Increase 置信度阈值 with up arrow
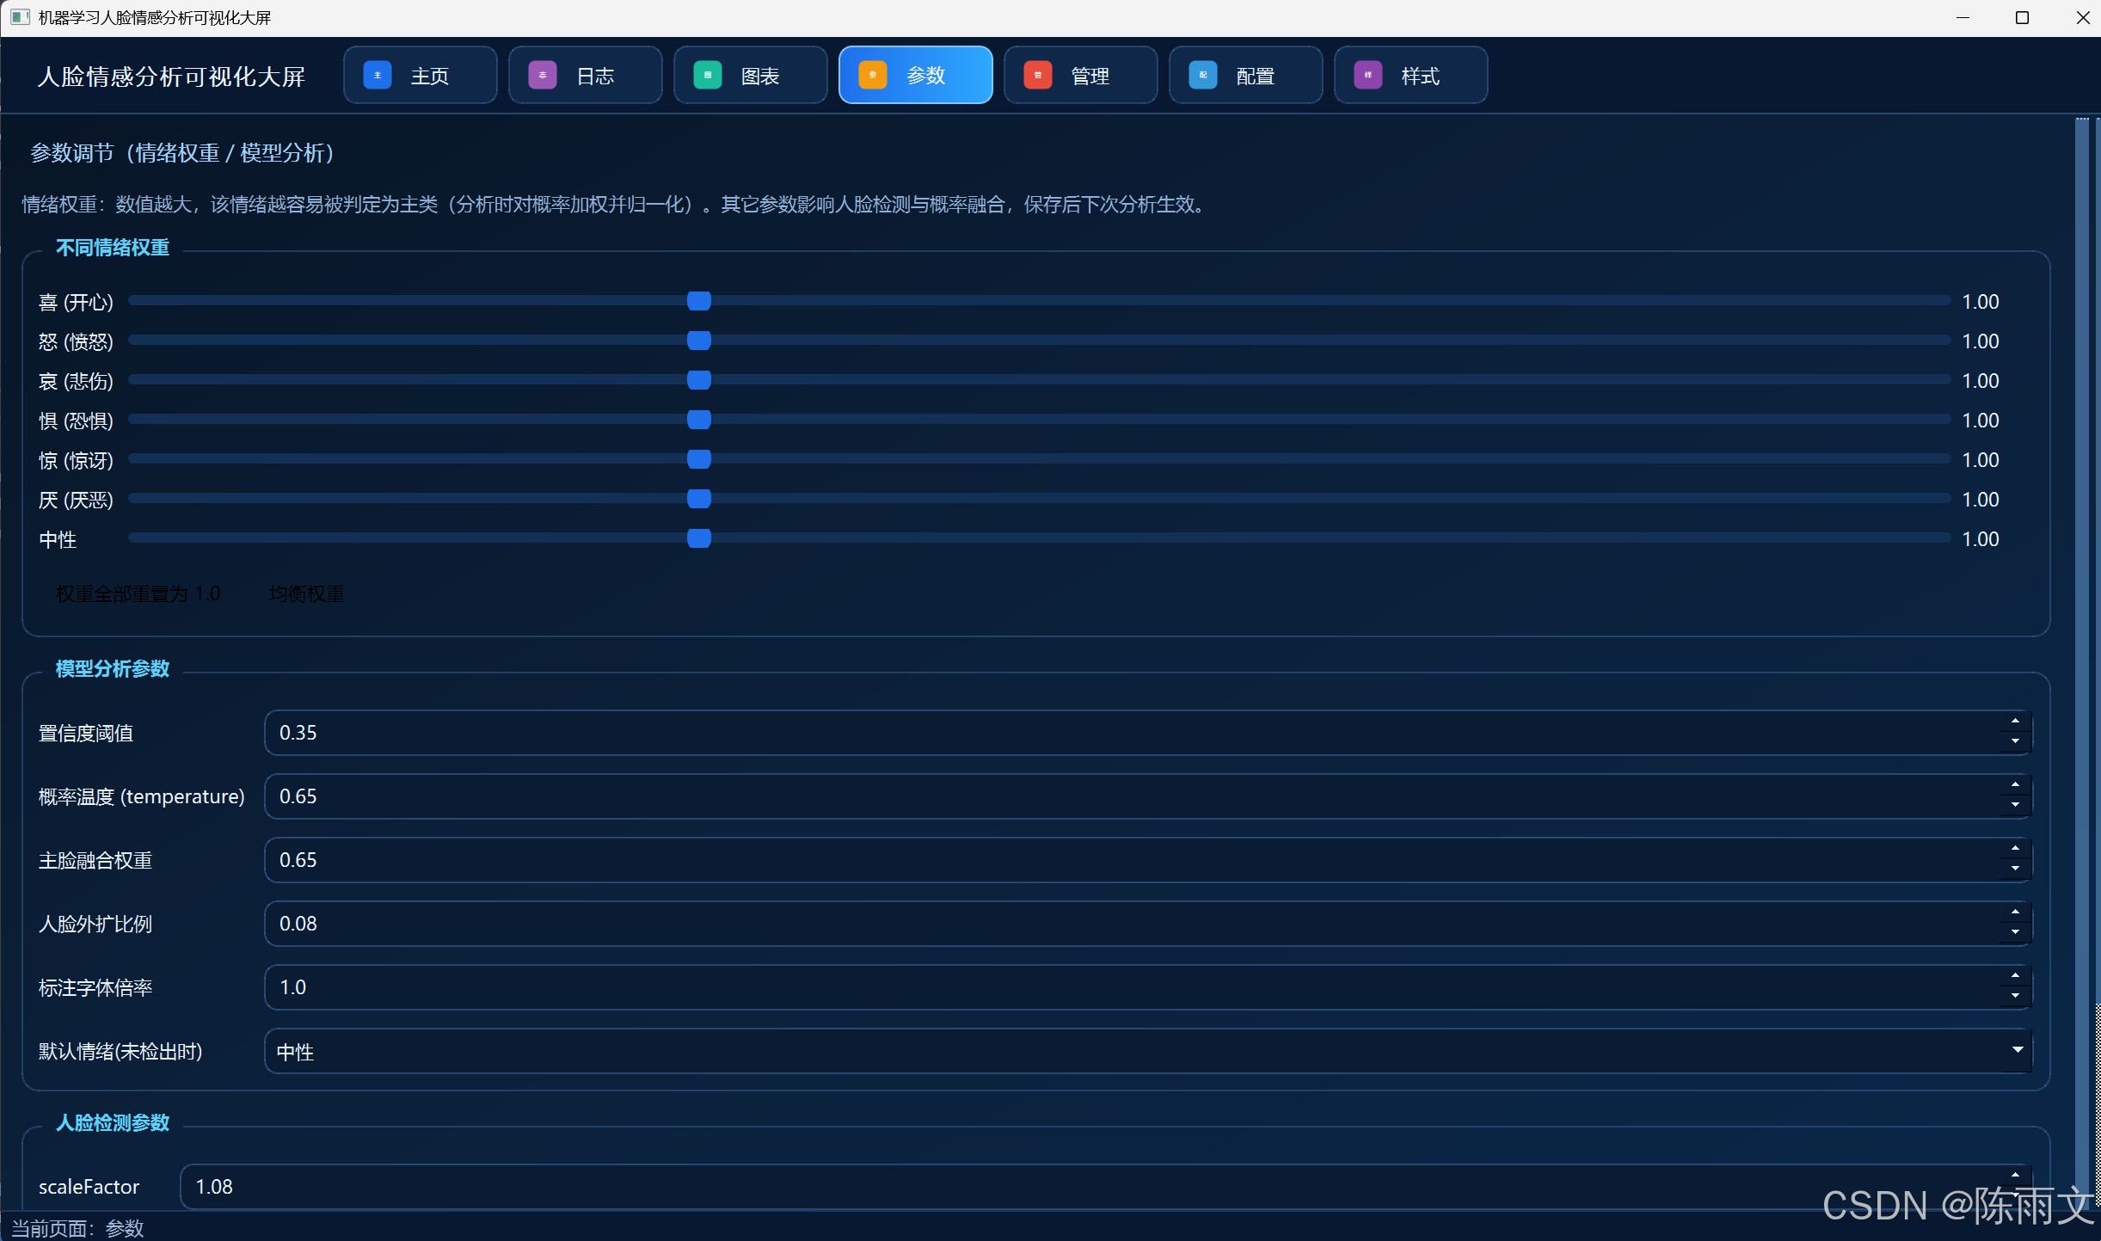The height and width of the screenshot is (1241, 2101). point(2015,722)
